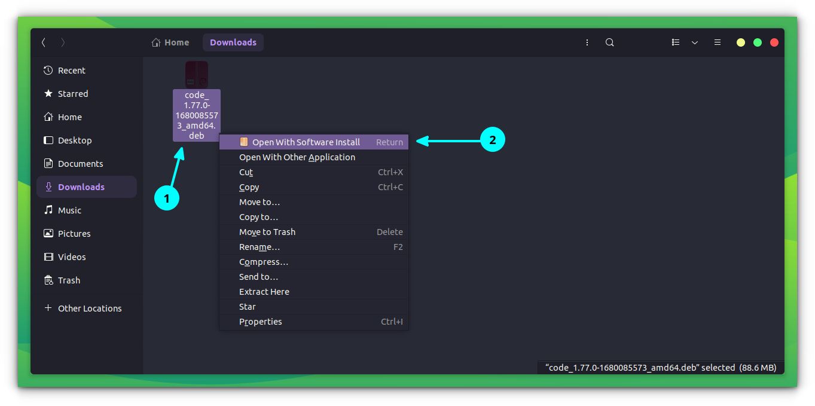
Task: Click the Downloads breadcrumb
Action: click(233, 42)
